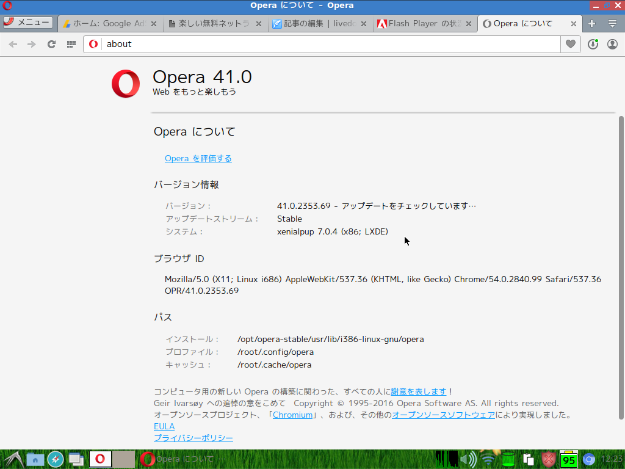Open the オープンソースソフトウェア link
This screenshot has width=625, height=469.
point(443,415)
